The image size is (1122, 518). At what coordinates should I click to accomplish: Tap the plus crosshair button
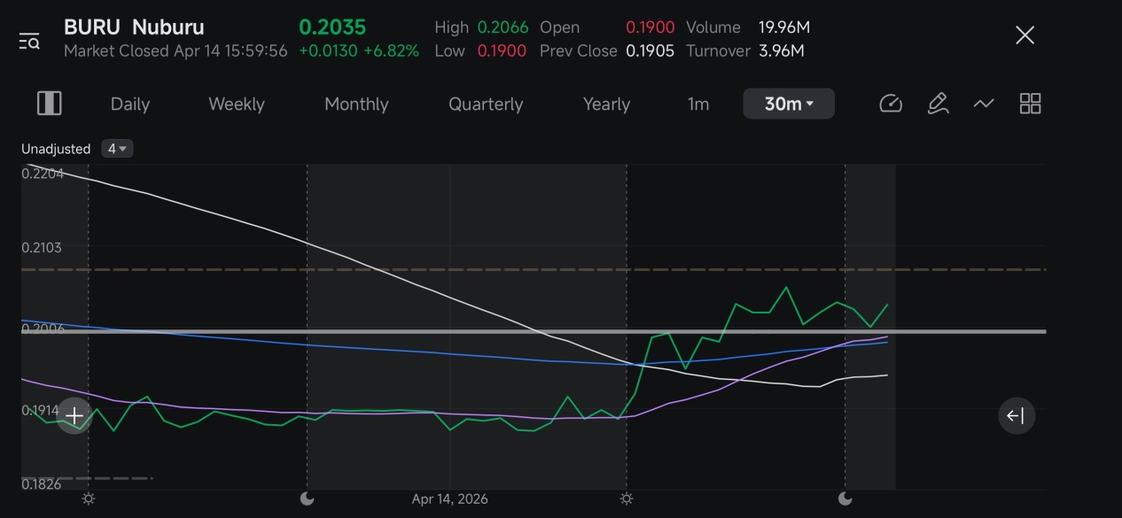coord(74,415)
